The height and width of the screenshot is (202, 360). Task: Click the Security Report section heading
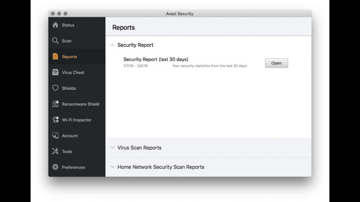tap(135, 45)
